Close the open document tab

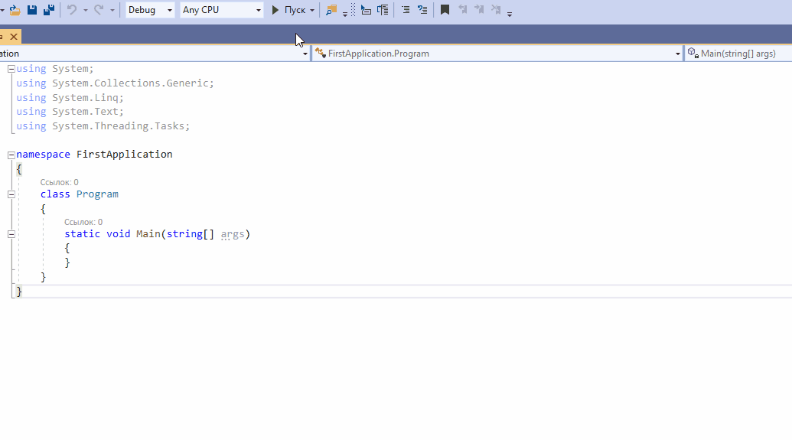click(14, 36)
